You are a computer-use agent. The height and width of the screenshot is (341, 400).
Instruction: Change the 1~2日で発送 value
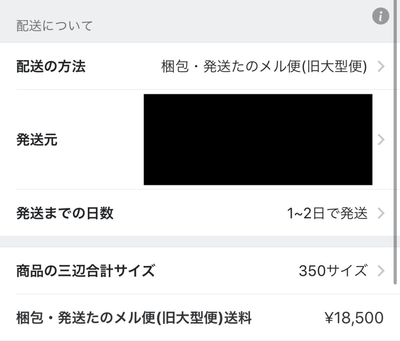327,213
